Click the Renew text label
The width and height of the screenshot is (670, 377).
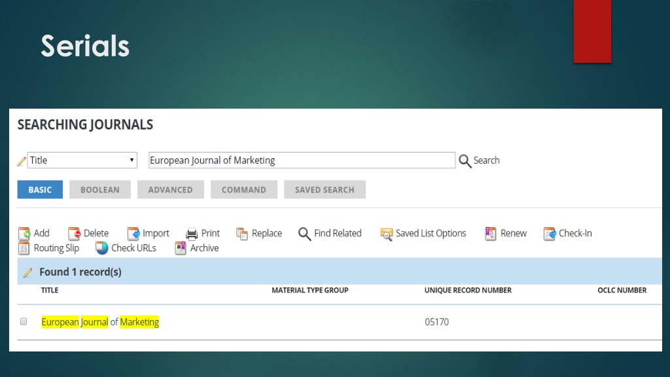pyautogui.click(x=514, y=233)
